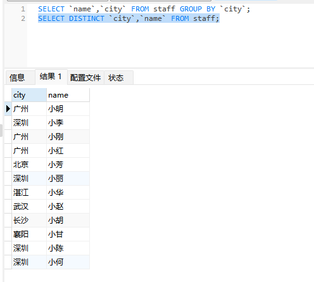Select the 深圳 cell in the 小丽 row
The image size is (314, 282).
click(x=29, y=179)
